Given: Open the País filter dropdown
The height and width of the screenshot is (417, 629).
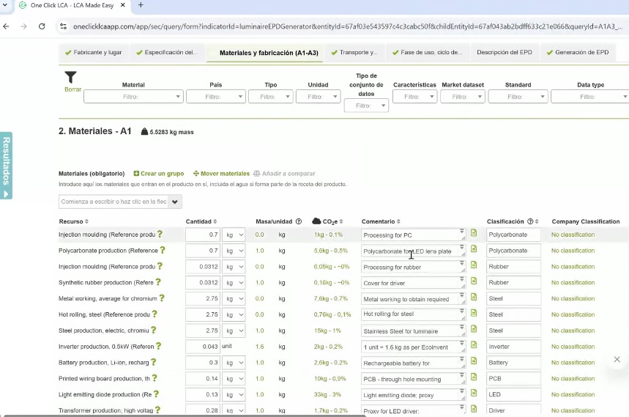Looking at the screenshot, I should pos(215,97).
